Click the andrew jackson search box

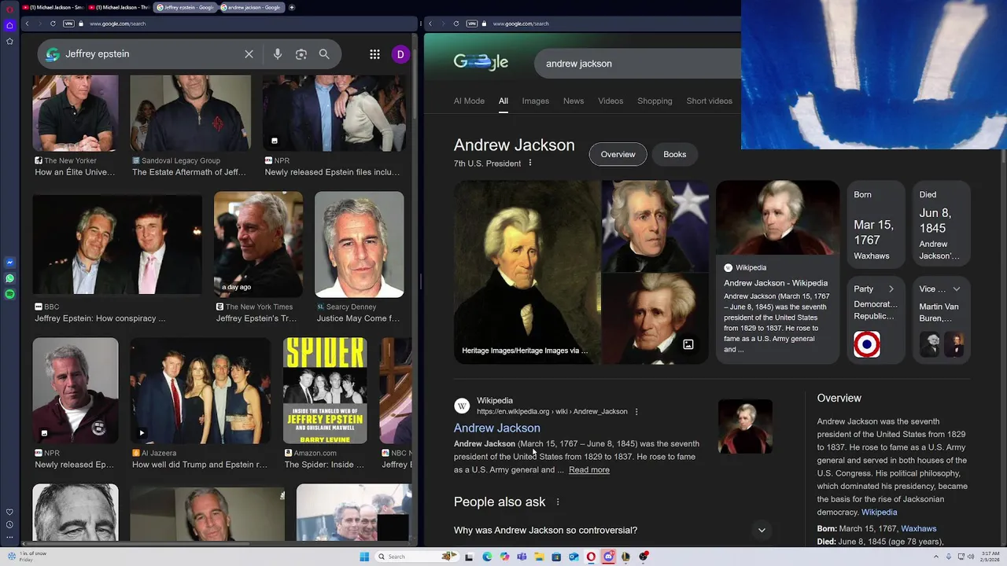point(639,64)
